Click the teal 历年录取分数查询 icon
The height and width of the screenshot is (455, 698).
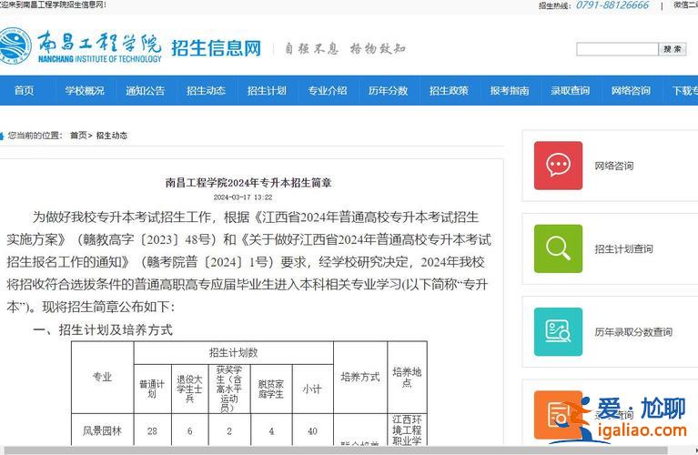558,331
